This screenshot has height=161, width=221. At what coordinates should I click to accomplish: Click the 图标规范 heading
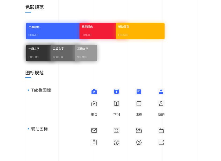tap(34, 73)
